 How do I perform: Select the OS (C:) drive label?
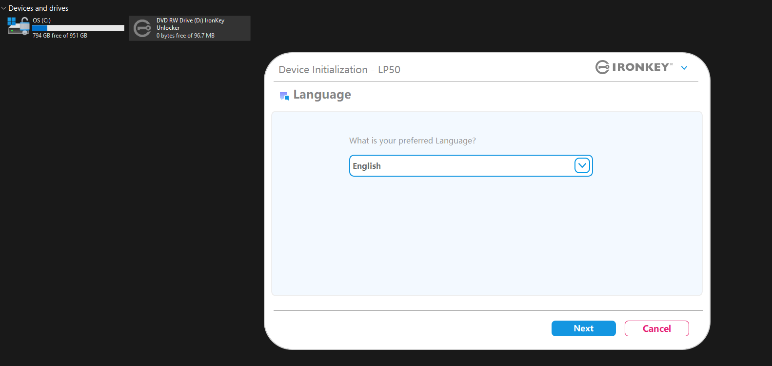(x=41, y=20)
